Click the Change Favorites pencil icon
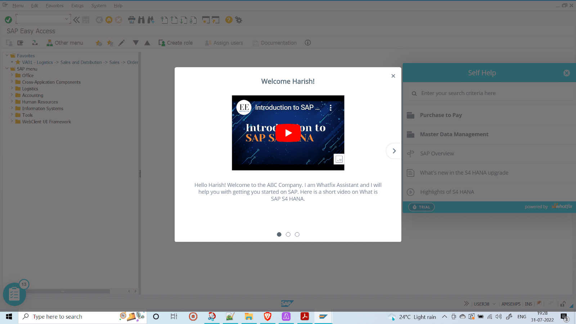The height and width of the screenshot is (324, 576). [x=122, y=43]
